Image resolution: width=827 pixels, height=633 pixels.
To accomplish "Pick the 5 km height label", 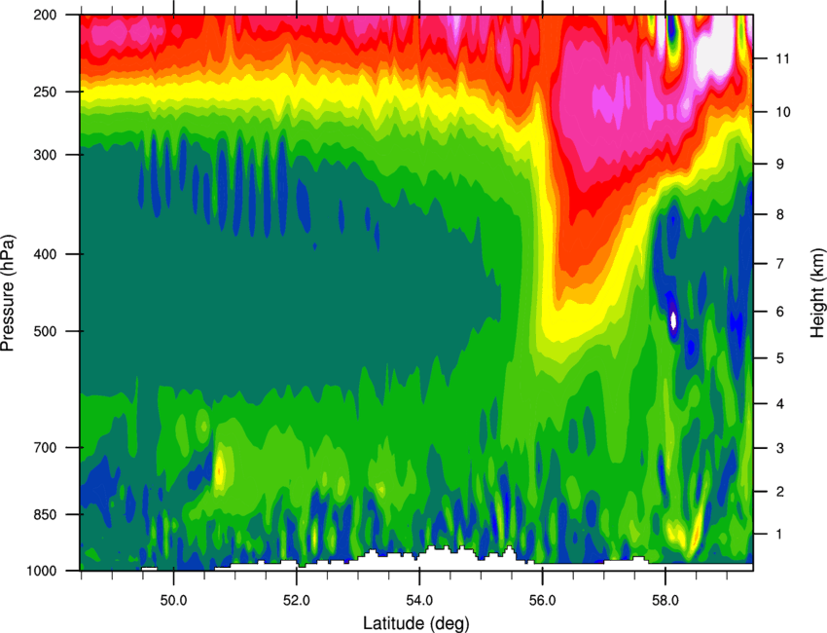I will pyautogui.click(x=779, y=358).
